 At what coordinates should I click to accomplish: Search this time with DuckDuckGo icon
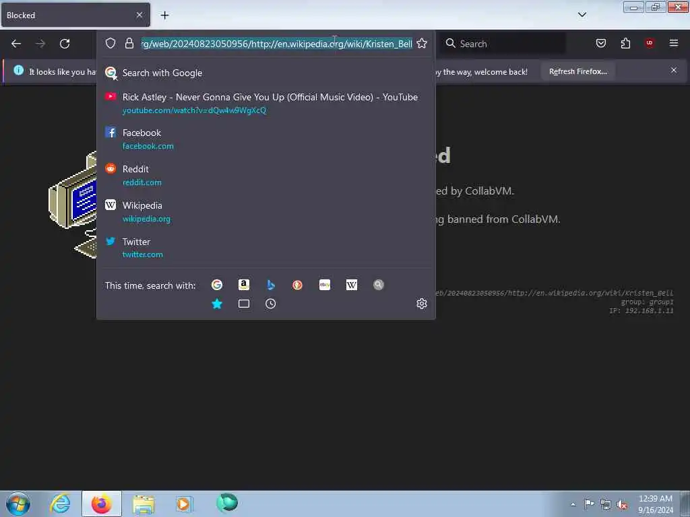pyautogui.click(x=297, y=285)
